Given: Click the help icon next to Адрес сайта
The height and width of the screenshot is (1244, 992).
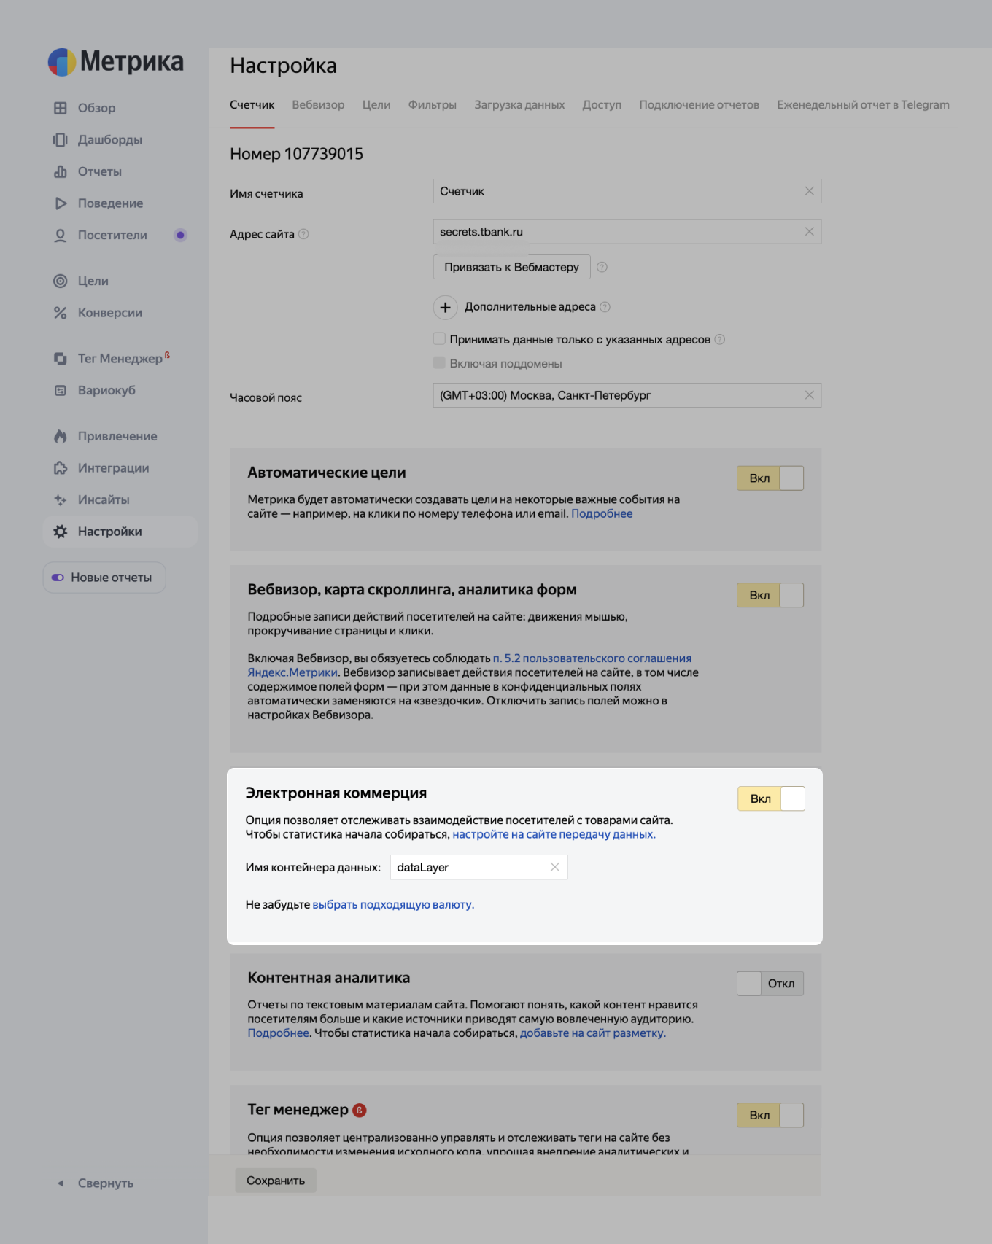Looking at the screenshot, I should tap(304, 234).
